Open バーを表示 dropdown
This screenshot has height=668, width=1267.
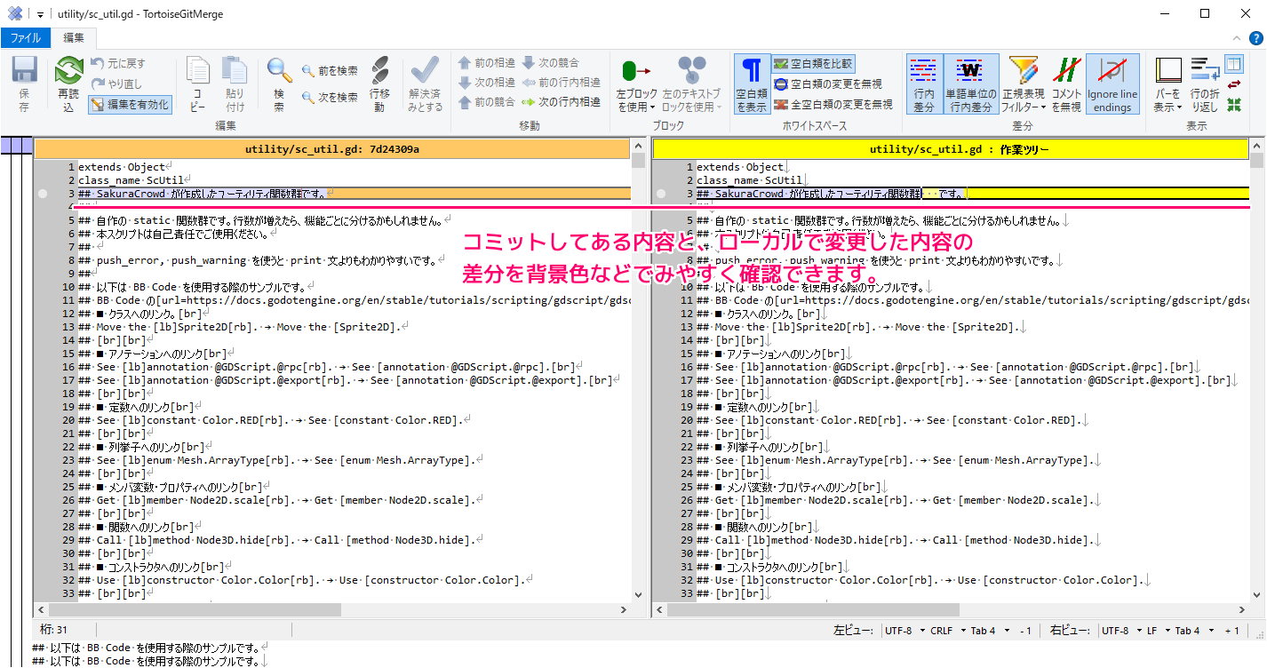point(1167,84)
